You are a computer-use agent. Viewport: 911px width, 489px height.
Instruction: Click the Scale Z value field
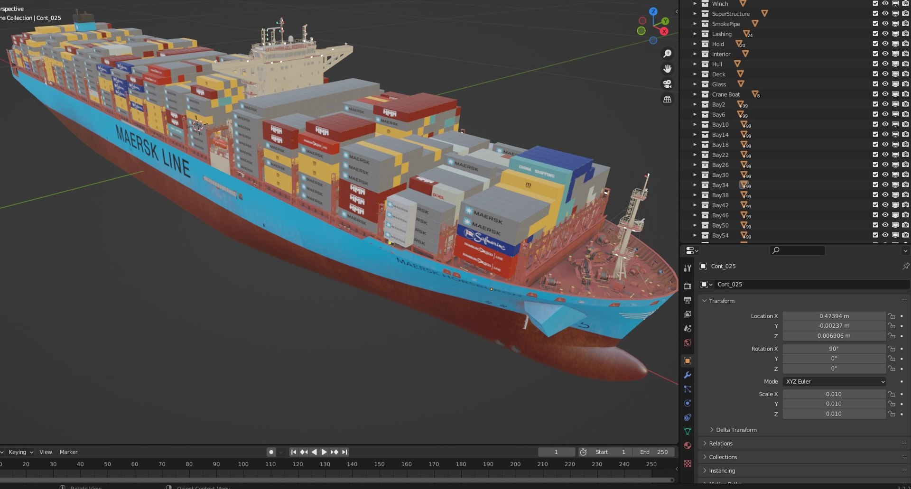(x=834, y=414)
